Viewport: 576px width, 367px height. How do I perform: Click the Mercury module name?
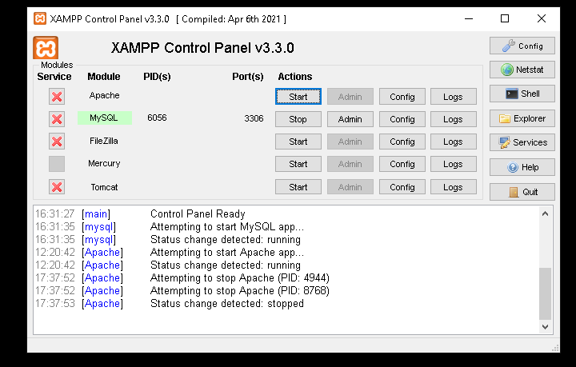pyautogui.click(x=104, y=164)
